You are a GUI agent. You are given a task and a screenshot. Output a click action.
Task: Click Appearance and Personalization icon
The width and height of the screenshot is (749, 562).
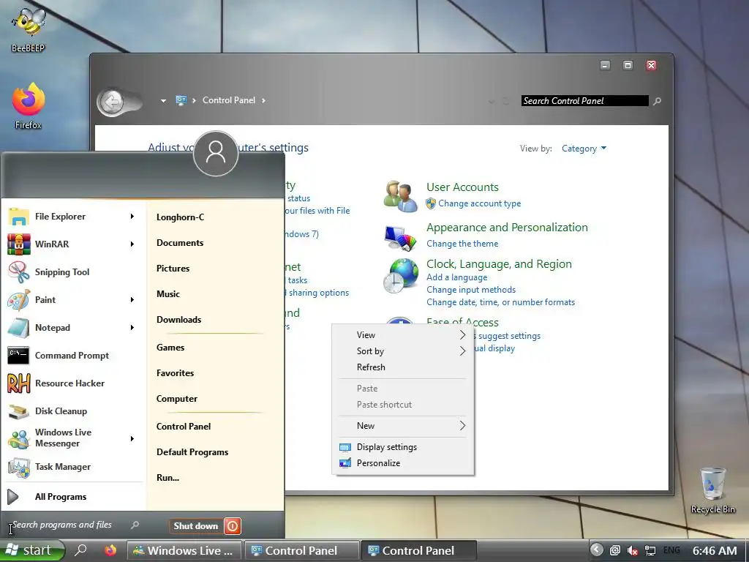pyautogui.click(x=400, y=238)
